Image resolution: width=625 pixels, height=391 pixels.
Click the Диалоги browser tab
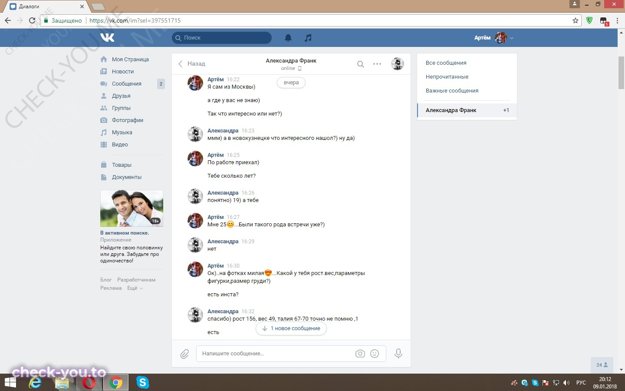(47, 7)
